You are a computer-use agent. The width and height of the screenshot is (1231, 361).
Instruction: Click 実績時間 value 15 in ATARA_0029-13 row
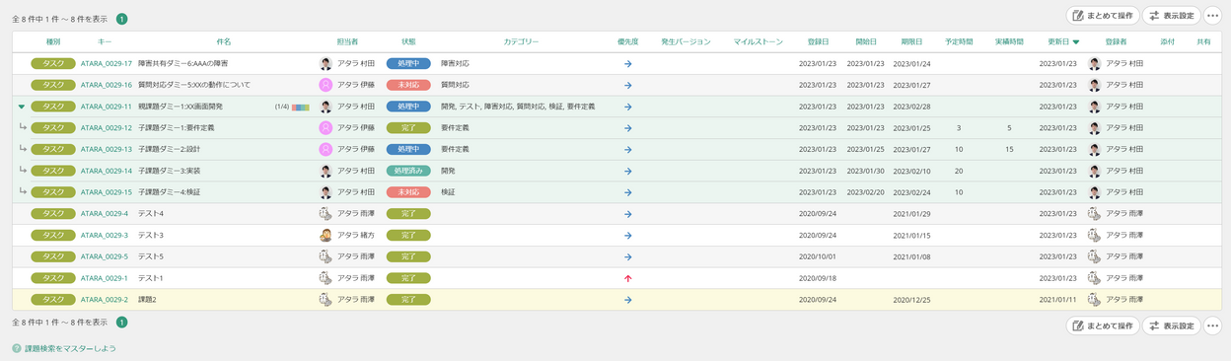pos(1009,149)
